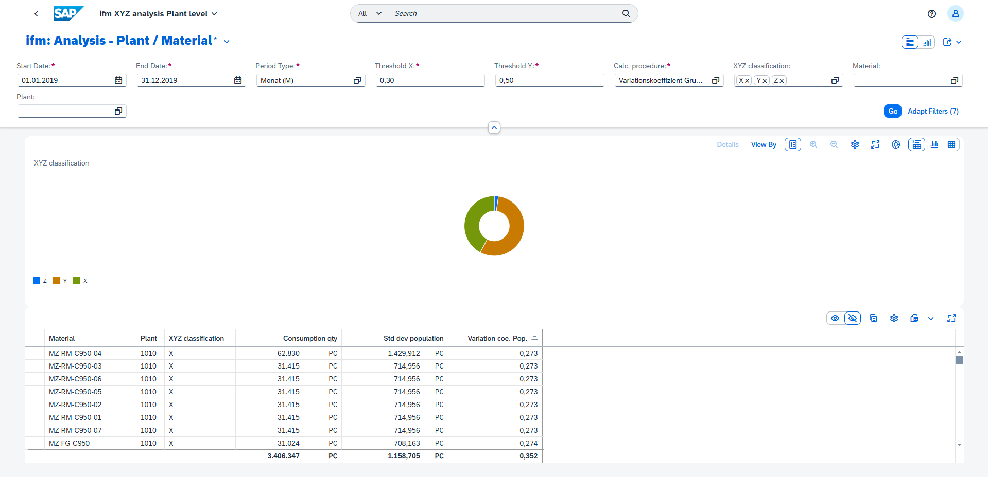Open the ifm XYZ analysis Plant level app menu
988x477 pixels.
[x=215, y=14]
